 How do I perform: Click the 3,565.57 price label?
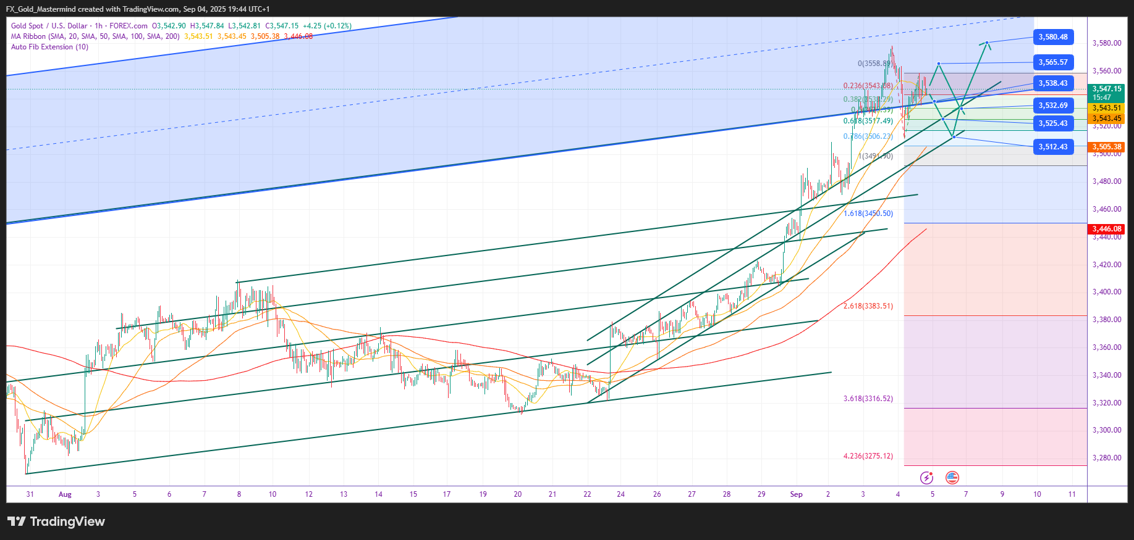[x=1053, y=62]
